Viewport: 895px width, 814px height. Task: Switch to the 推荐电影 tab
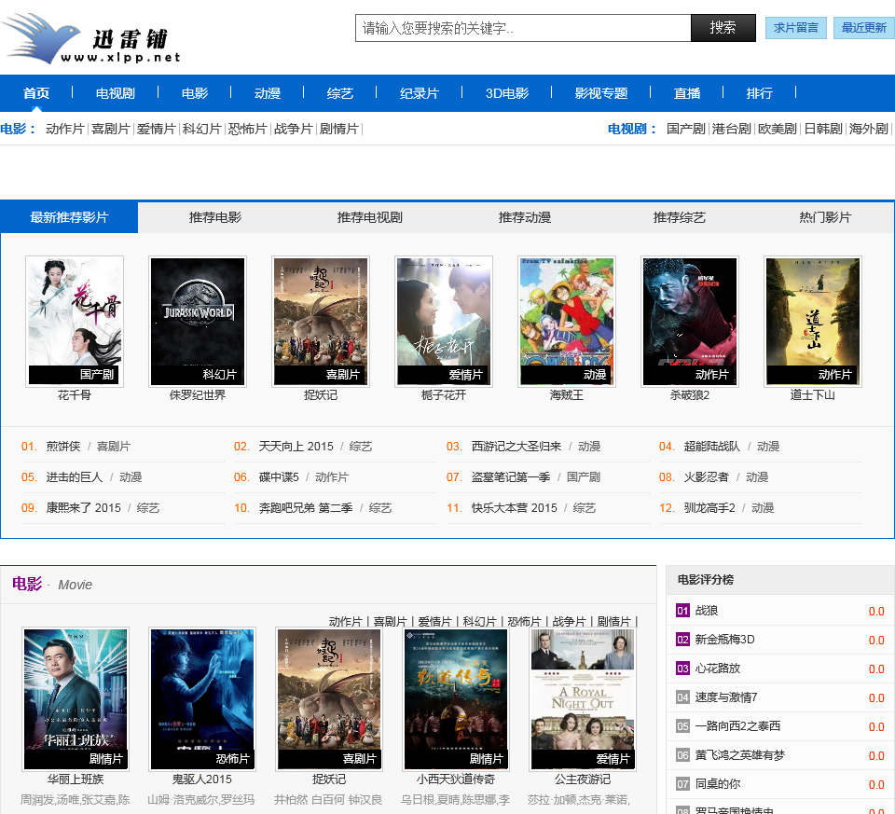tap(215, 217)
